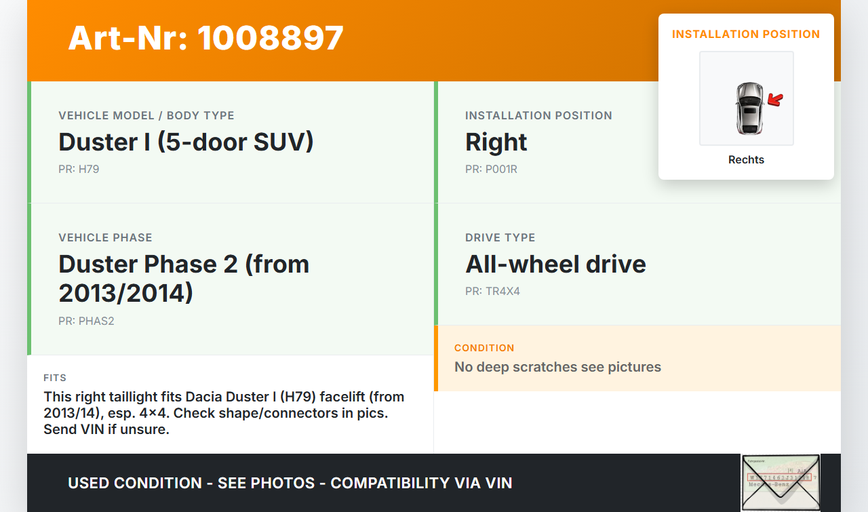Click the FITS description paragraph
Screen dimensions: 868x512
click(x=224, y=412)
